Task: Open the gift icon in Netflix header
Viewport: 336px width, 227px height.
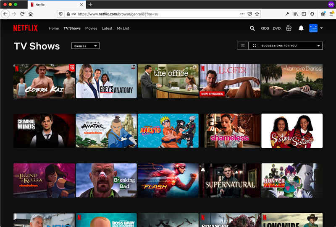Action: tap(289, 28)
